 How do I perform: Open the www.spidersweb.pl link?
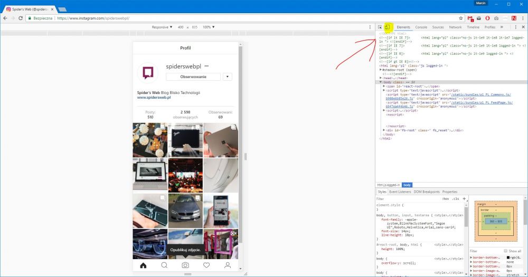tap(154, 98)
